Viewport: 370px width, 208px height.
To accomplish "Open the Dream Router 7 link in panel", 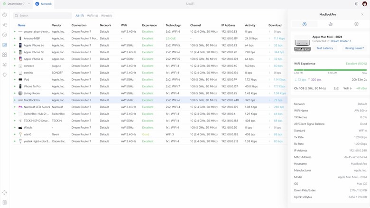I will coord(341,41).
